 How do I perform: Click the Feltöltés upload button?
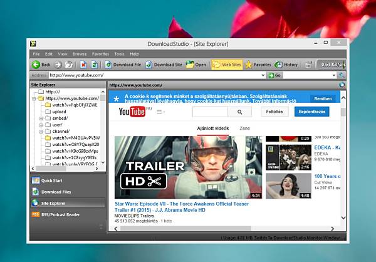coord(274,112)
